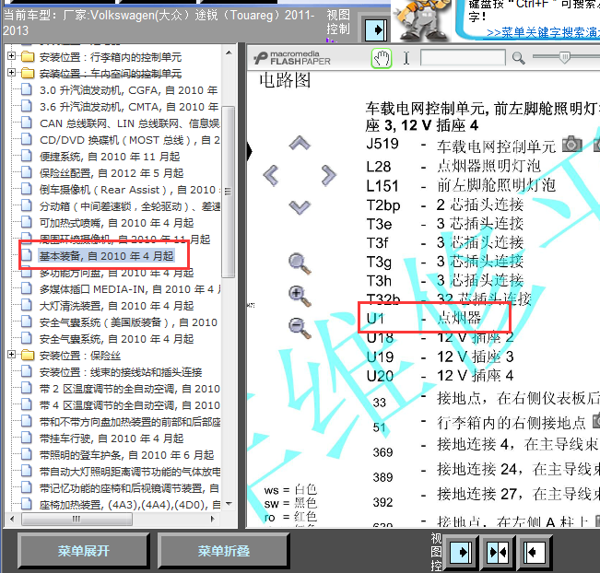
Task: Zoom out with the minus magnifier icon
Action: point(300,328)
